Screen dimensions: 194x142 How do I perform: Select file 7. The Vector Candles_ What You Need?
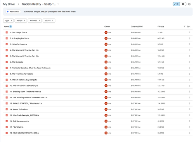[30, 68]
